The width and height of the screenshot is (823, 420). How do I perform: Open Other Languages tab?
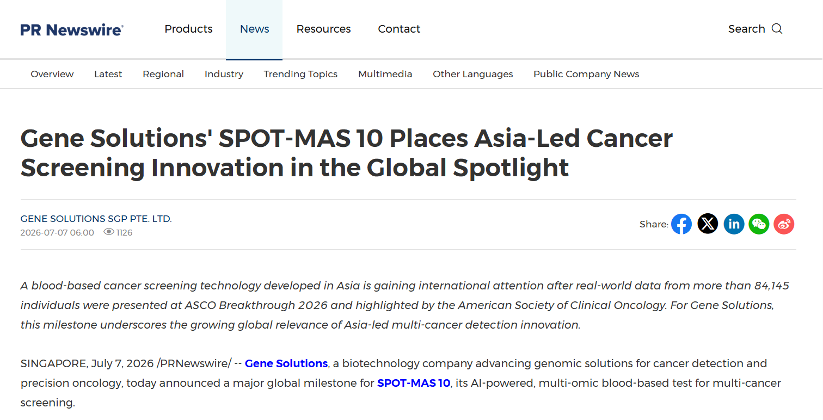click(472, 74)
